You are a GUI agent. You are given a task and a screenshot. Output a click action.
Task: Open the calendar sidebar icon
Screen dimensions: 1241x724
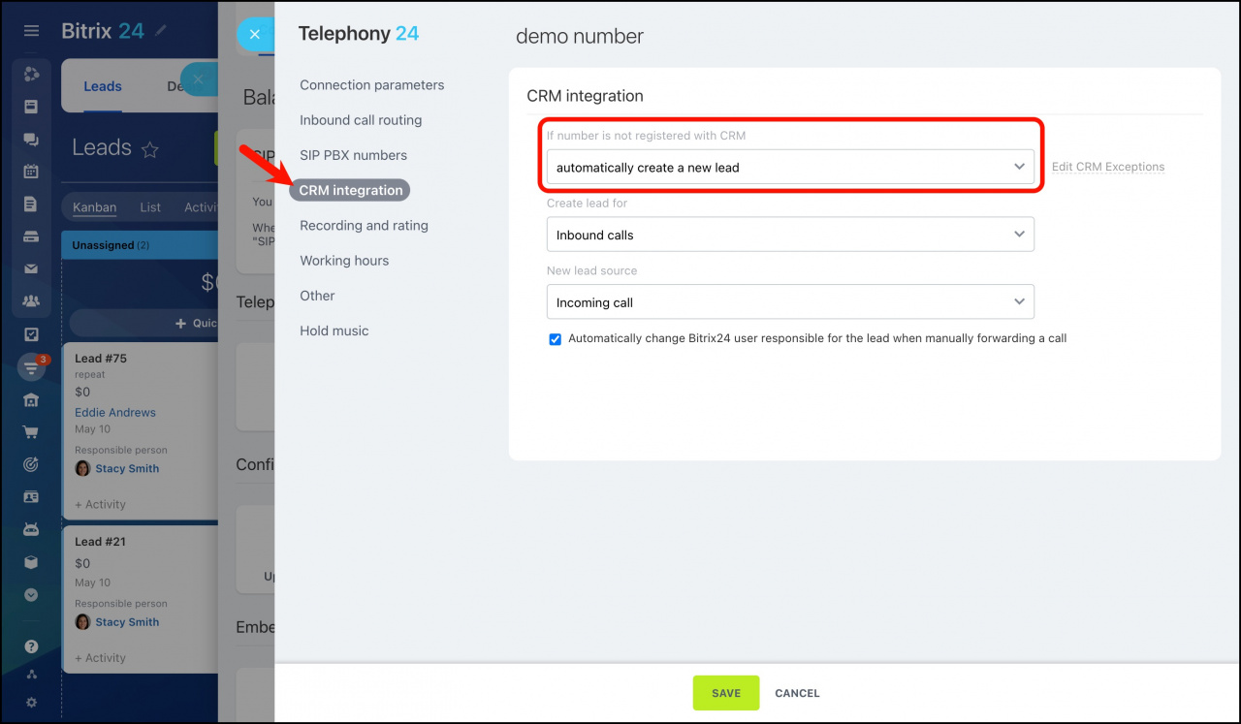coord(31,172)
